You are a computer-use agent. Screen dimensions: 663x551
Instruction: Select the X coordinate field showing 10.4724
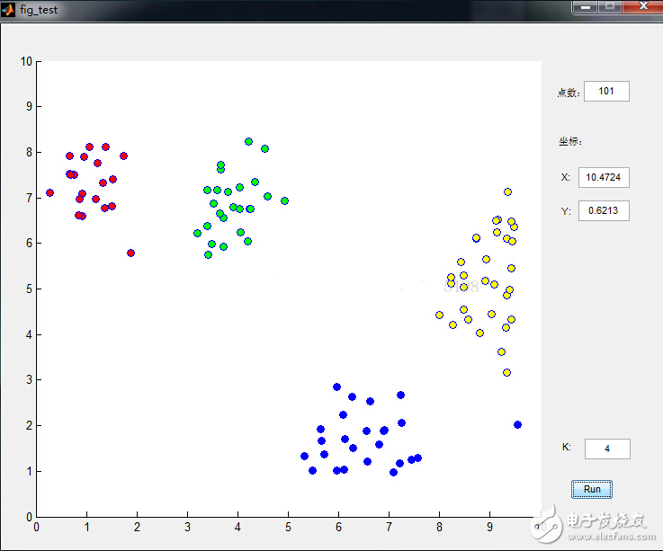(603, 177)
